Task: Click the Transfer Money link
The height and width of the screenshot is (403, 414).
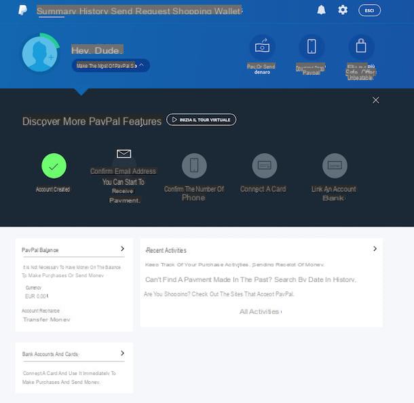Action: [46, 319]
